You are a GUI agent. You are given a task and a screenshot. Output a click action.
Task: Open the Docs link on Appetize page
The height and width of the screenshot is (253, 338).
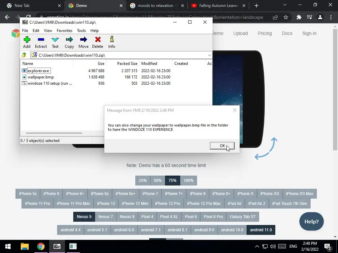[287, 33]
